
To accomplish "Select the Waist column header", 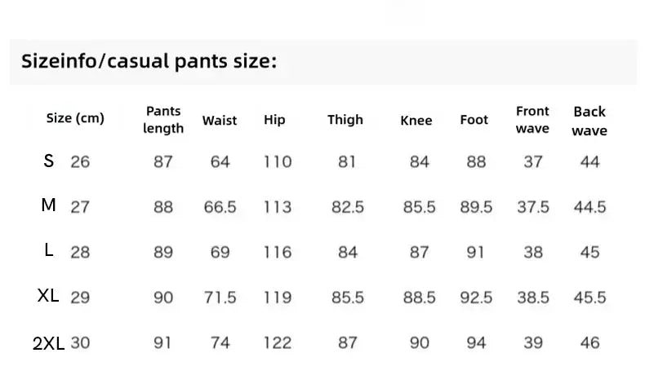I will [x=220, y=121].
